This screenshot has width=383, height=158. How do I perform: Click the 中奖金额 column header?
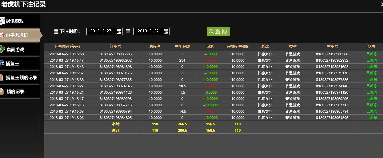point(182,46)
